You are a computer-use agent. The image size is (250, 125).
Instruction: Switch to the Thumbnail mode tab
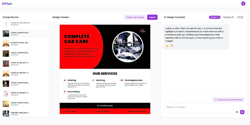tap(228, 17)
